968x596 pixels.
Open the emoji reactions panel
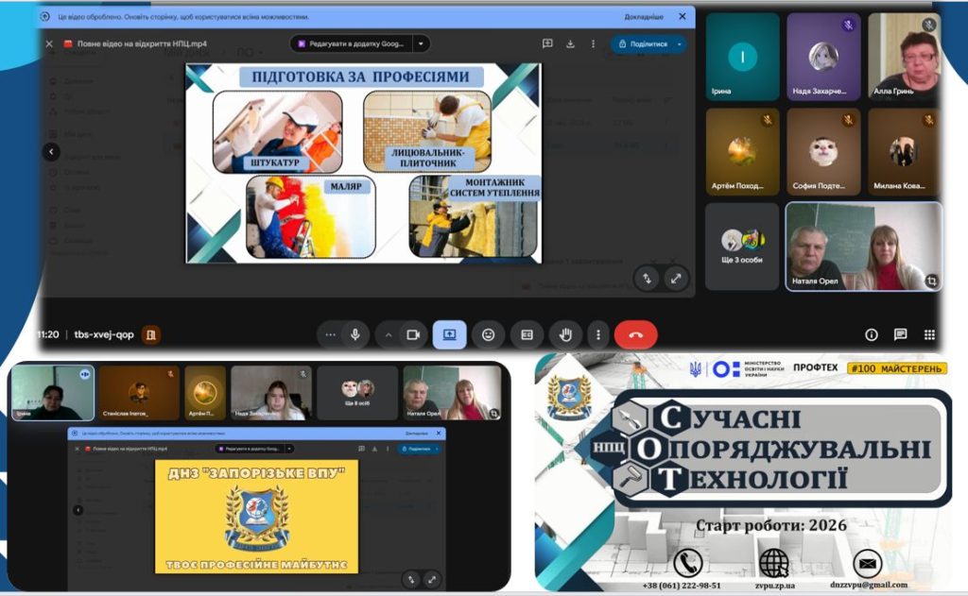point(488,334)
